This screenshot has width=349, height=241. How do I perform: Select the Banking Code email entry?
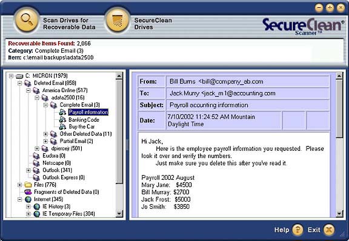84,120
